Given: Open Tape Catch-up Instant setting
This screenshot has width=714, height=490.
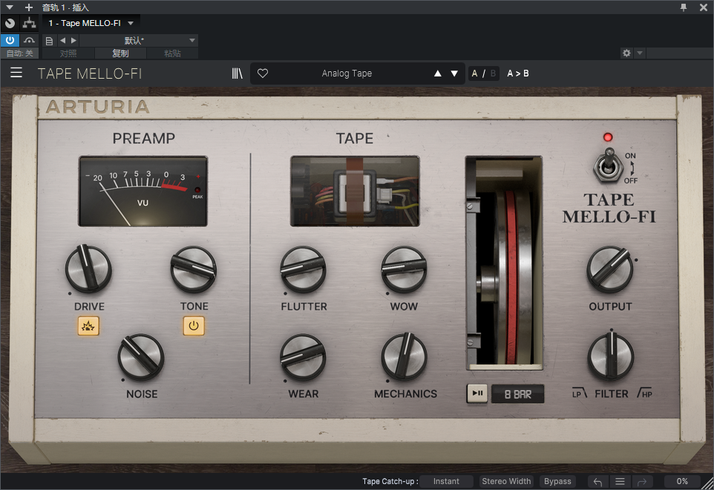Looking at the screenshot, I should 446,481.
